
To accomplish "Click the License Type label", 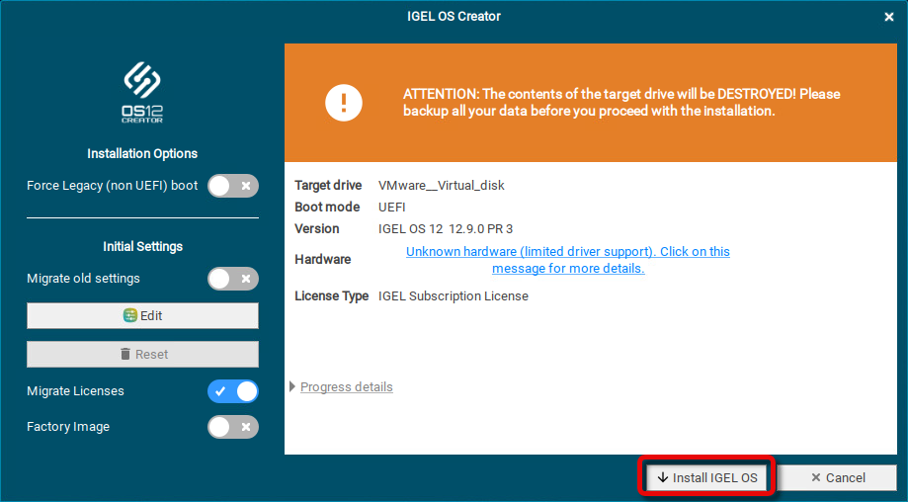I will coord(331,295).
